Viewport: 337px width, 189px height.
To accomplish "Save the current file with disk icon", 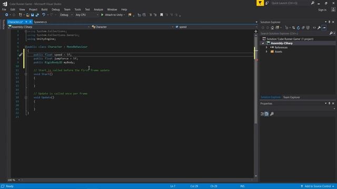I will tap(33, 15).
